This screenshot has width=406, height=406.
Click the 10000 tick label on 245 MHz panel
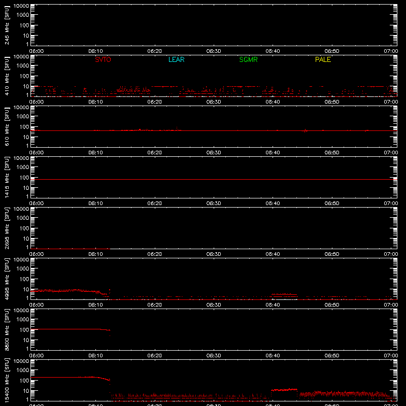[21, 6]
